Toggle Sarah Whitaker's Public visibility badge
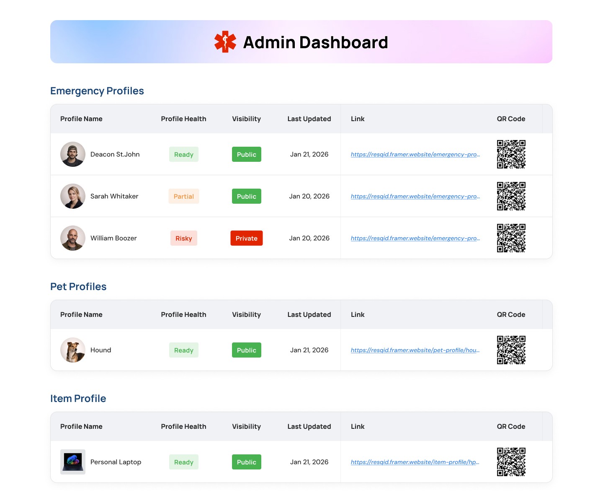Screen dimensions: 603x503 tap(246, 196)
